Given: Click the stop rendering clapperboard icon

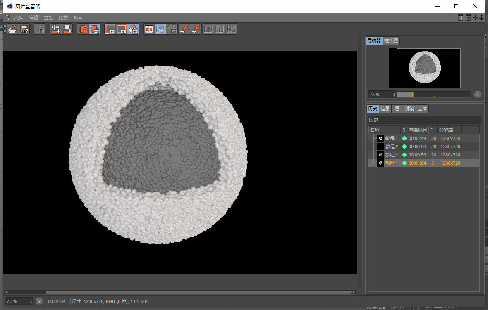Looking at the screenshot, I should coord(40,29).
